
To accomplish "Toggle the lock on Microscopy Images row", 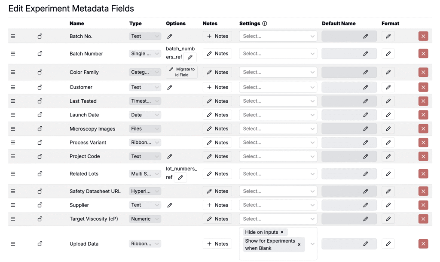I will [x=40, y=129].
